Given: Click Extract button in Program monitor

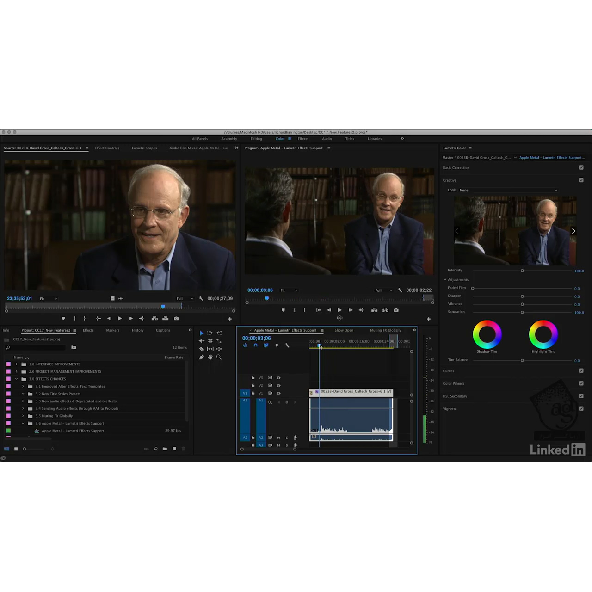Looking at the screenshot, I should point(385,310).
